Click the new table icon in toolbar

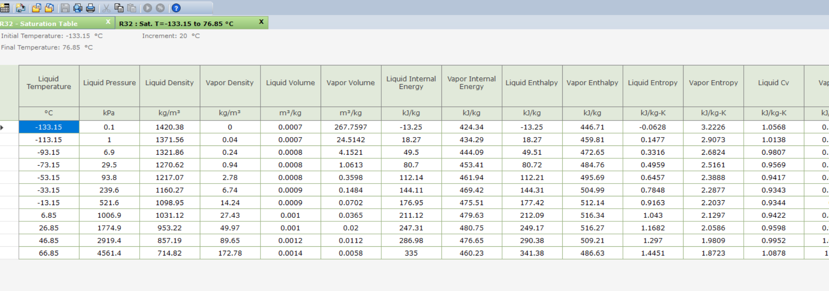(5, 8)
